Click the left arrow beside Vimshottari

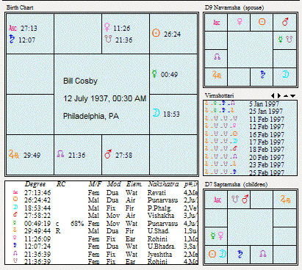(x=273, y=95)
